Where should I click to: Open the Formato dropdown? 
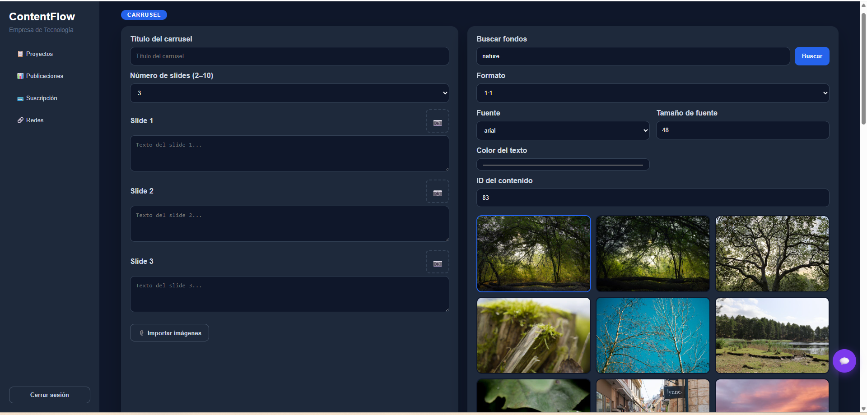[x=653, y=93]
